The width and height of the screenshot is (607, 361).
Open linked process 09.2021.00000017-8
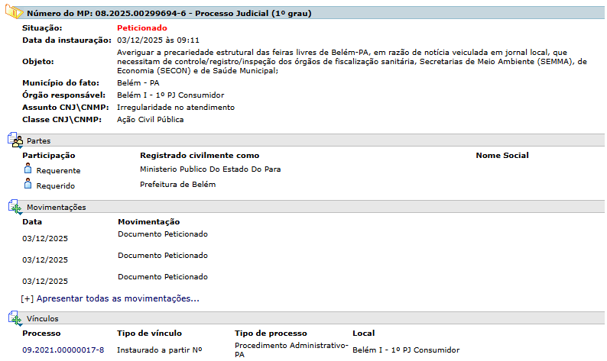point(63,350)
